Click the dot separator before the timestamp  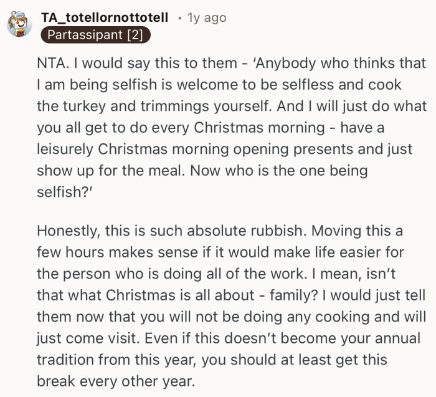pyautogui.click(x=180, y=18)
